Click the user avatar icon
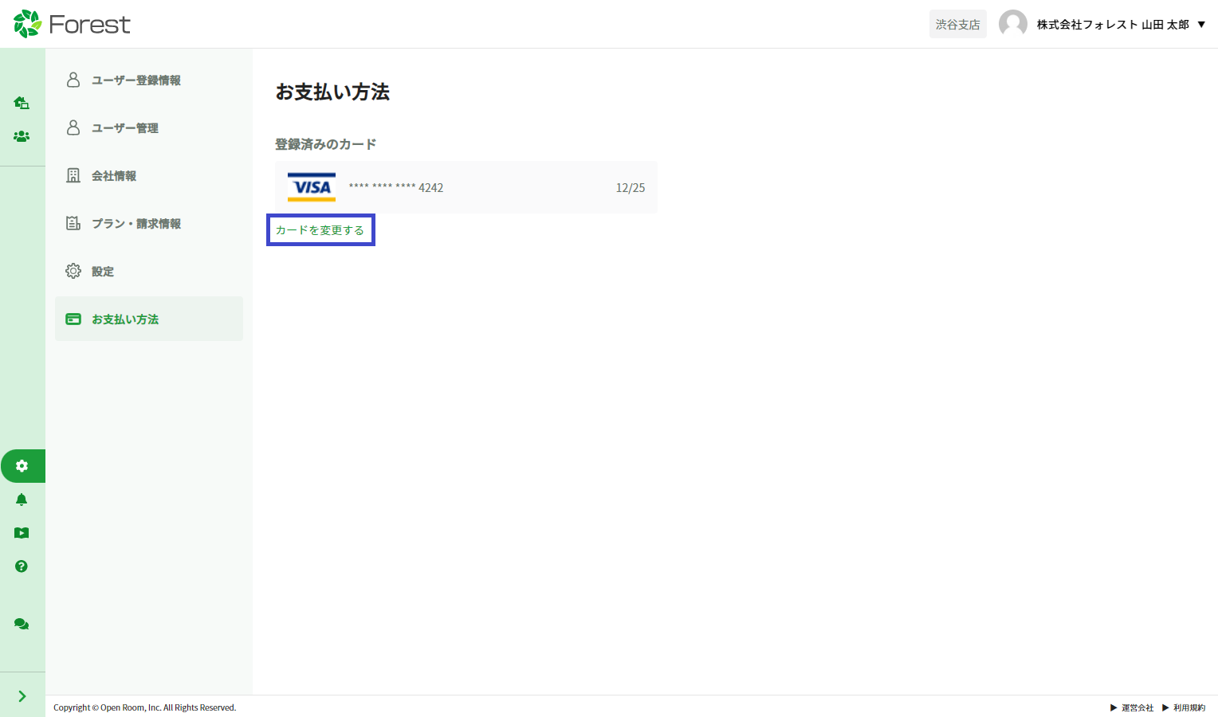 (x=1012, y=24)
